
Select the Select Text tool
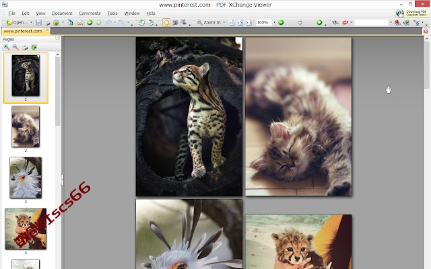point(183,22)
